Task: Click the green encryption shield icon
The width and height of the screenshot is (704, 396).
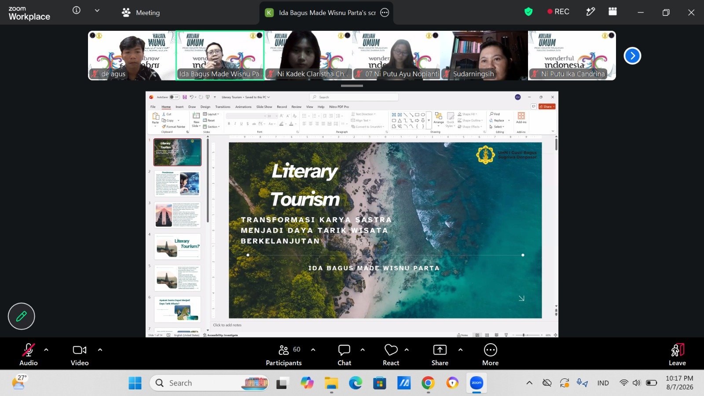Action: tap(528, 12)
